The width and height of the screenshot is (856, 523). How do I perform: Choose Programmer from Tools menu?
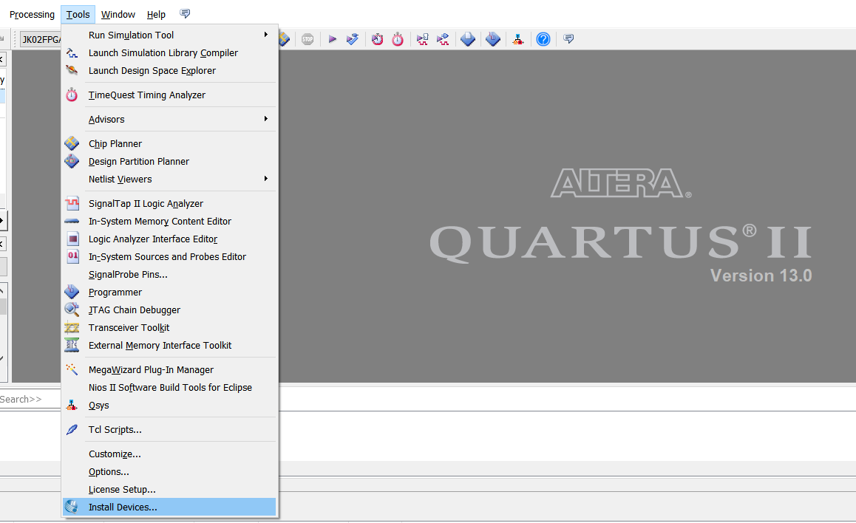click(169, 292)
